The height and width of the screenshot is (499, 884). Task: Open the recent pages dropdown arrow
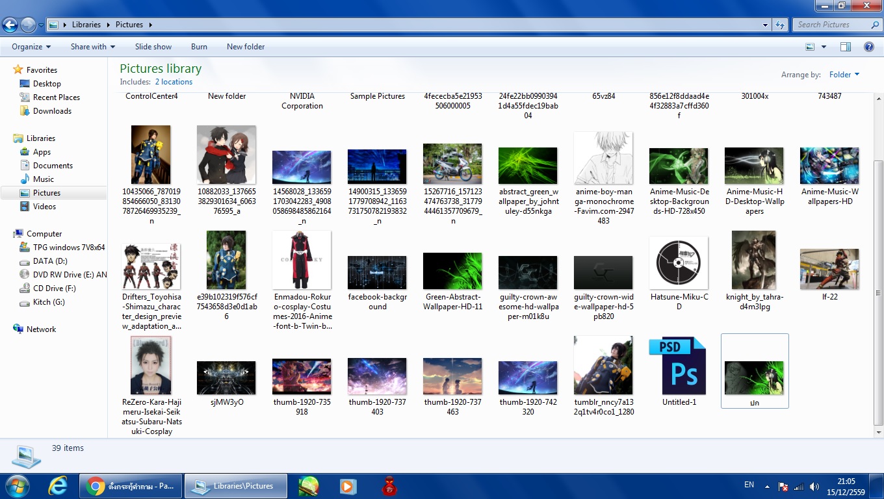coord(41,25)
